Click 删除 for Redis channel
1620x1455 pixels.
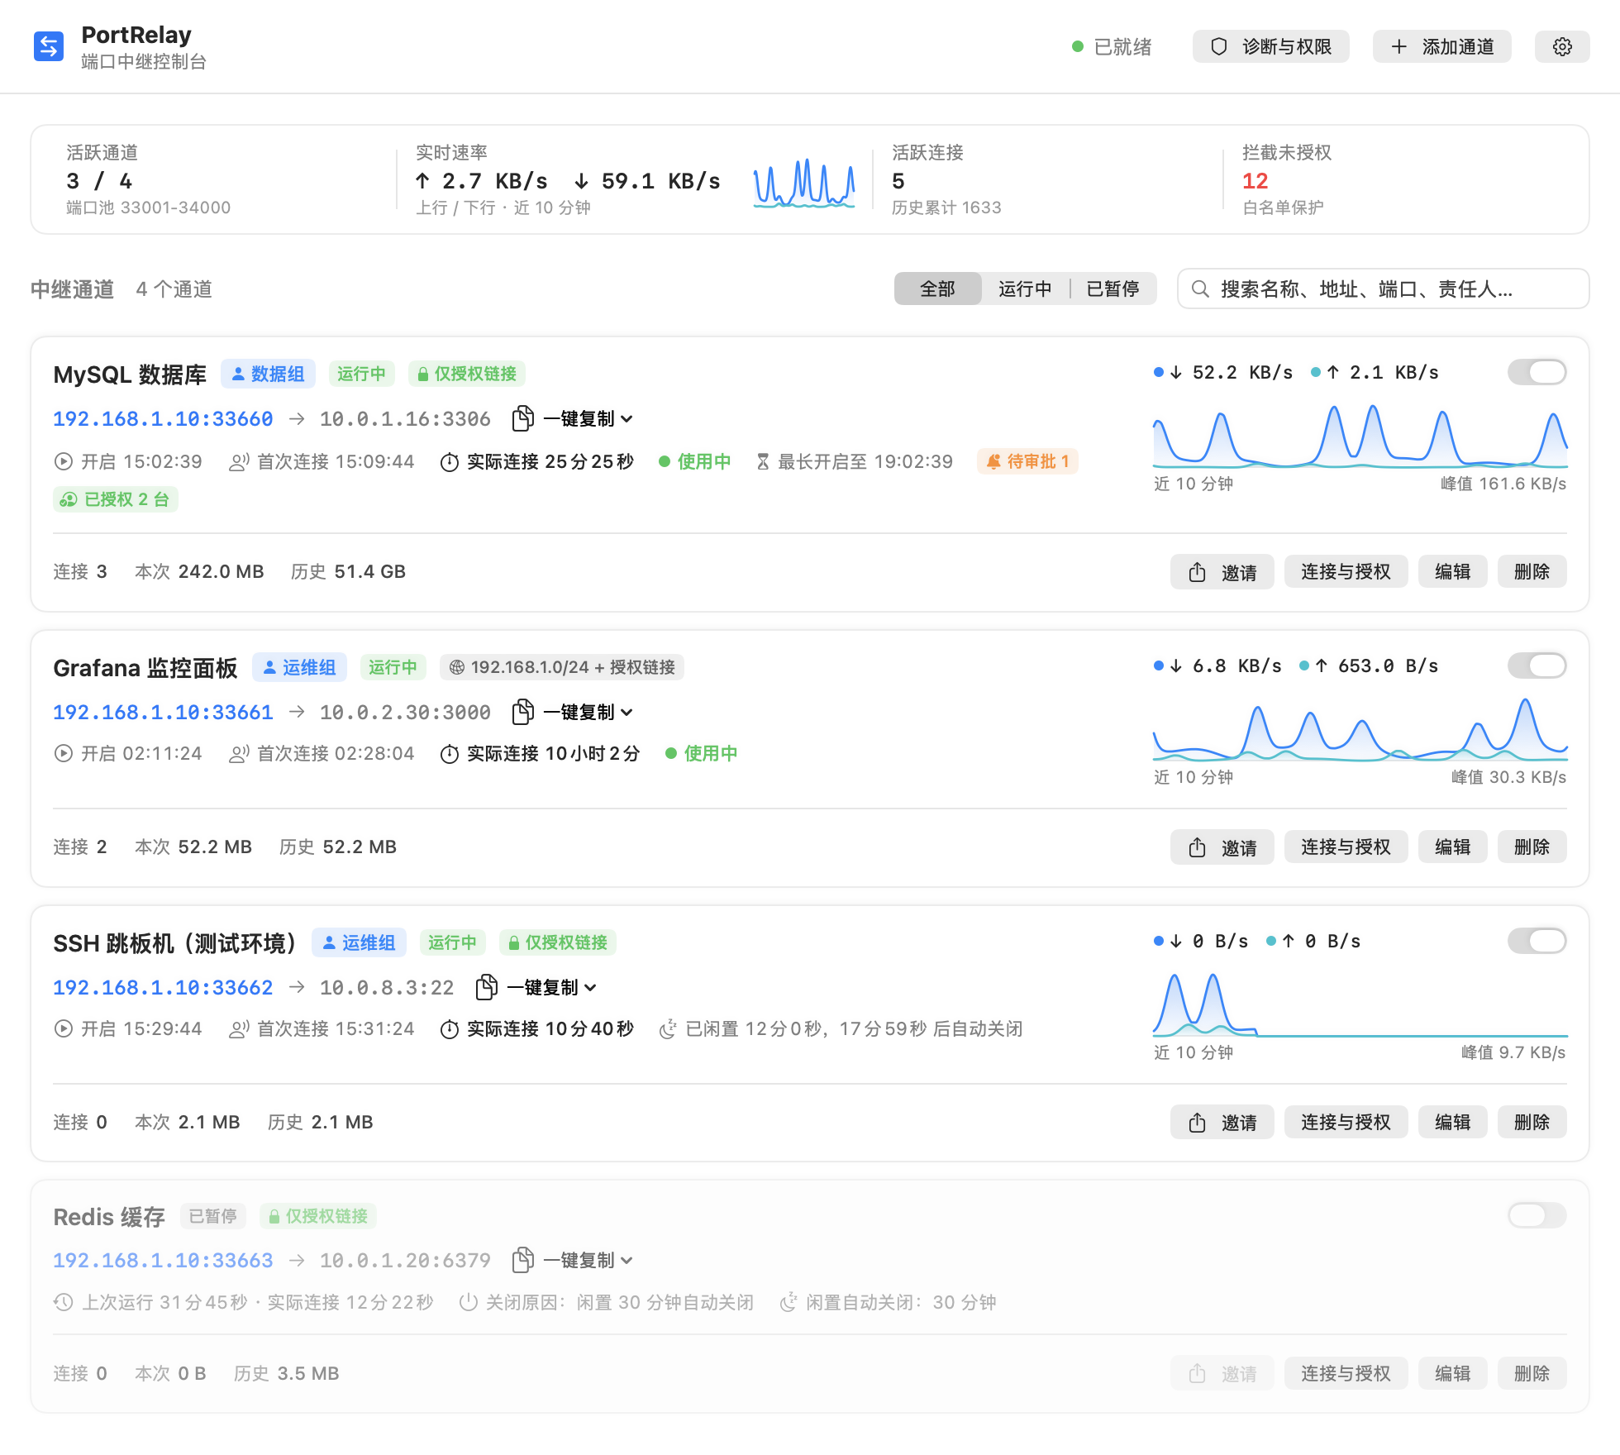click(x=1532, y=1373)
